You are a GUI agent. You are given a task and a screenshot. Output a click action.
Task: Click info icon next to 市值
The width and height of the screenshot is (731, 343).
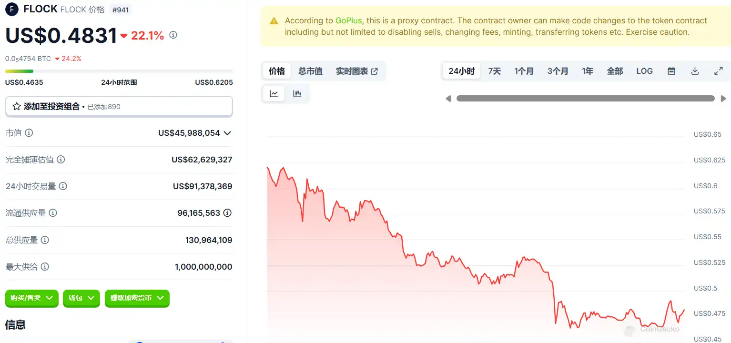(29, 133)
